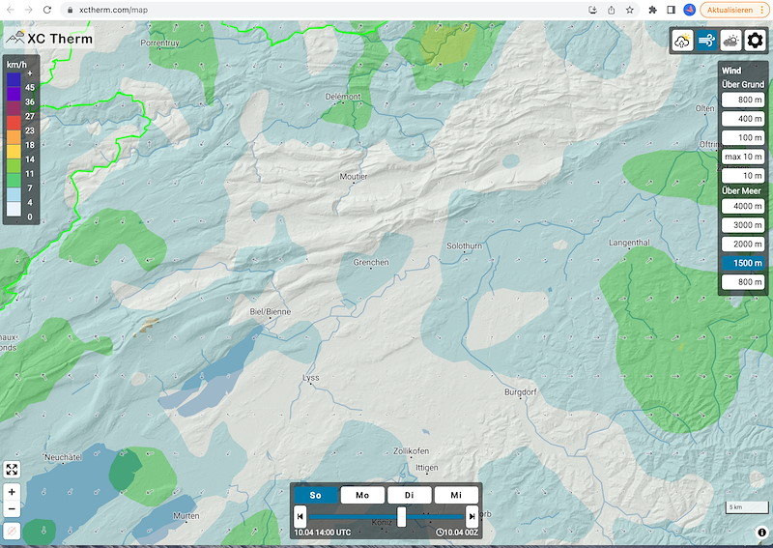Switch forecast day to Mo
Image resolution: width=773 pixels, height=548 pixels.
[x=362, y=495]
